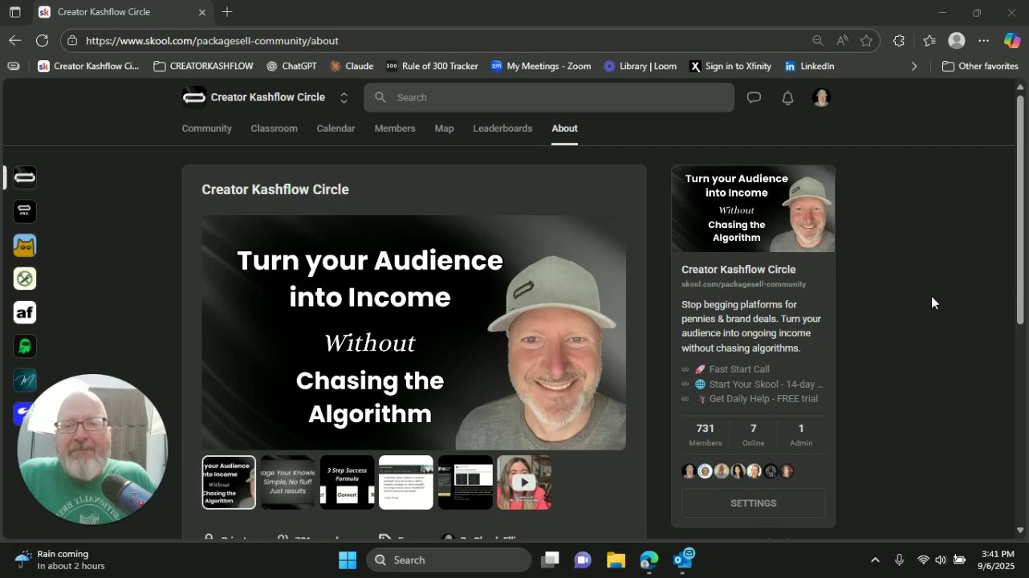The image size is (1029, 578).
Task: Open a new browser tab
Action: 227,12
